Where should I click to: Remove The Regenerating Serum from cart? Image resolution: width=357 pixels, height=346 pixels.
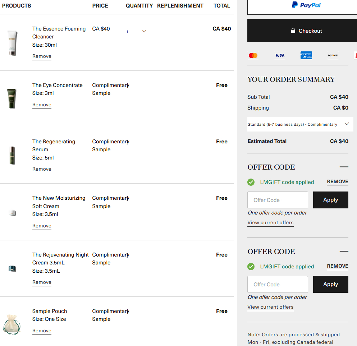(42, 169)
